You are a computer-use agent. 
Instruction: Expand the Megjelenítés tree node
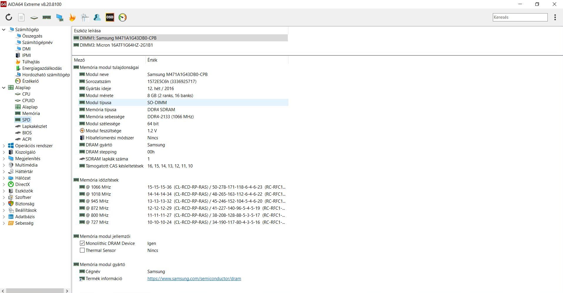point(4,159)
